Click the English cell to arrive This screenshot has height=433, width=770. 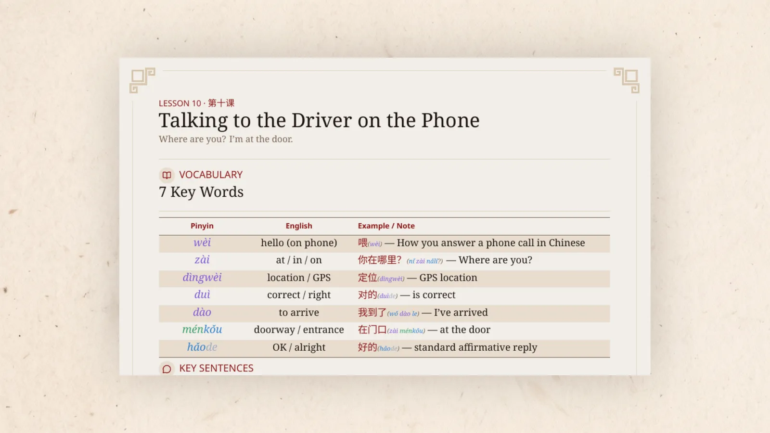299,313
